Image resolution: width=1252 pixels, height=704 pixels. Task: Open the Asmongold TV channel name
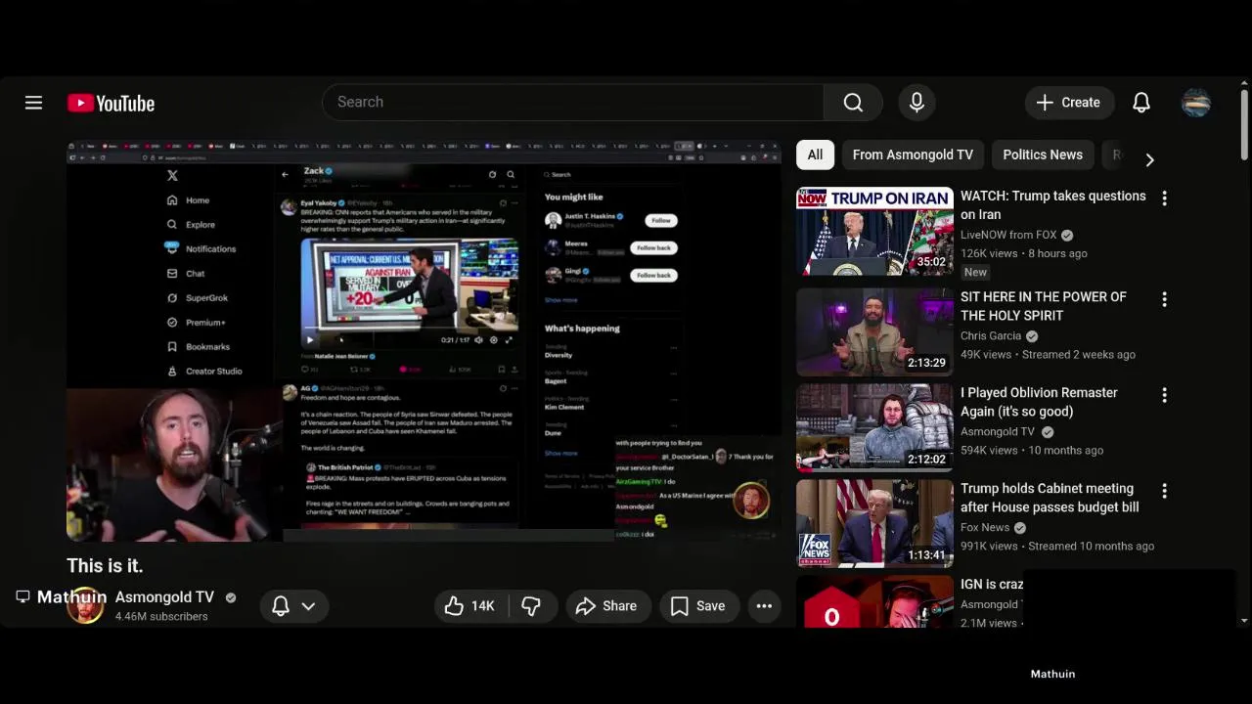[164, 597]
